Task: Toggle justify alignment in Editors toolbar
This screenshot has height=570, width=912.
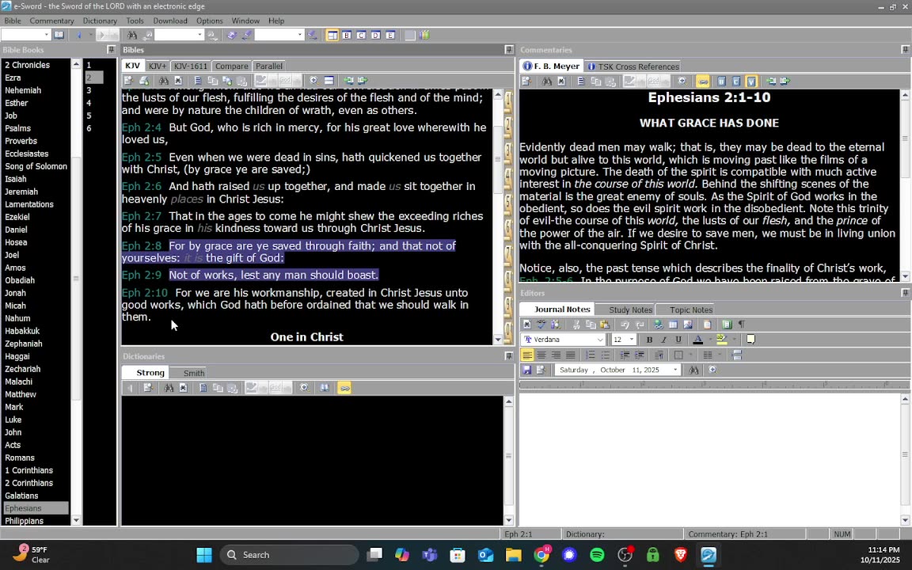Action: pyautogui.click(x=571, y=355)
